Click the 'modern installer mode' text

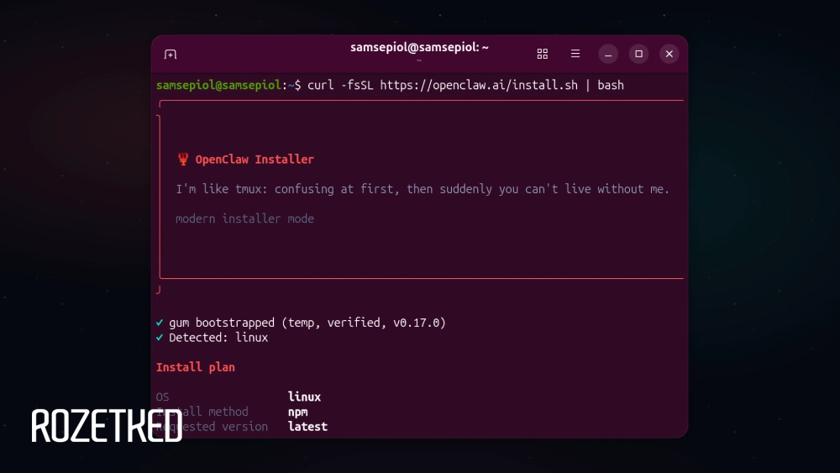pos(244,218)
